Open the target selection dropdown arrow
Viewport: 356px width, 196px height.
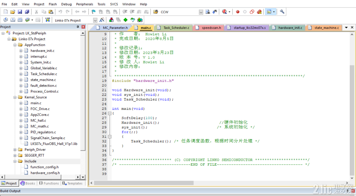95,20
